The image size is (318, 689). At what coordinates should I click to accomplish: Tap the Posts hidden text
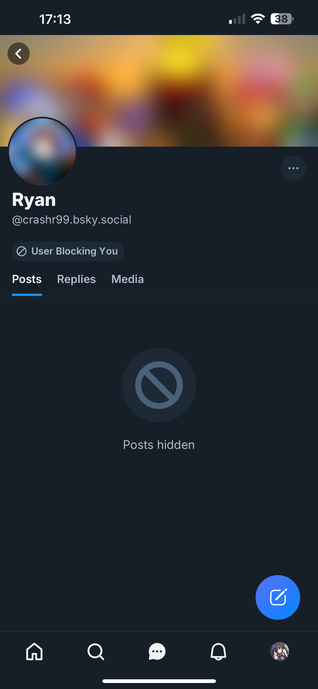(x=159, y=445)
